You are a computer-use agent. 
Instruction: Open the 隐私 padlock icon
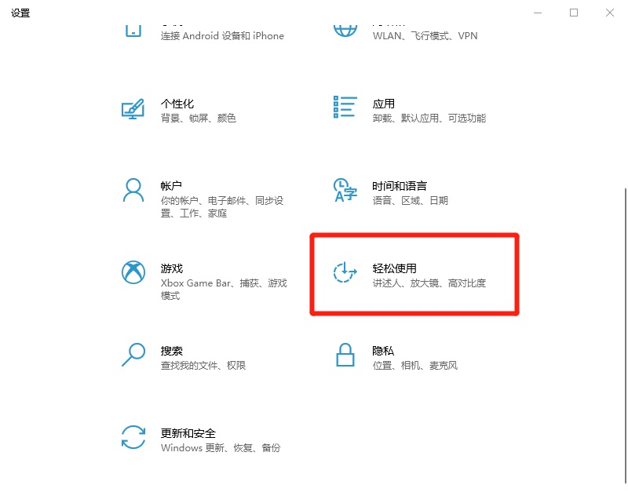345,355
